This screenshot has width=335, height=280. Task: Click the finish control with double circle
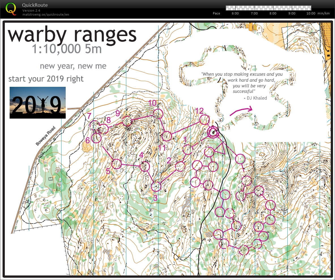(x=212, y=132)
